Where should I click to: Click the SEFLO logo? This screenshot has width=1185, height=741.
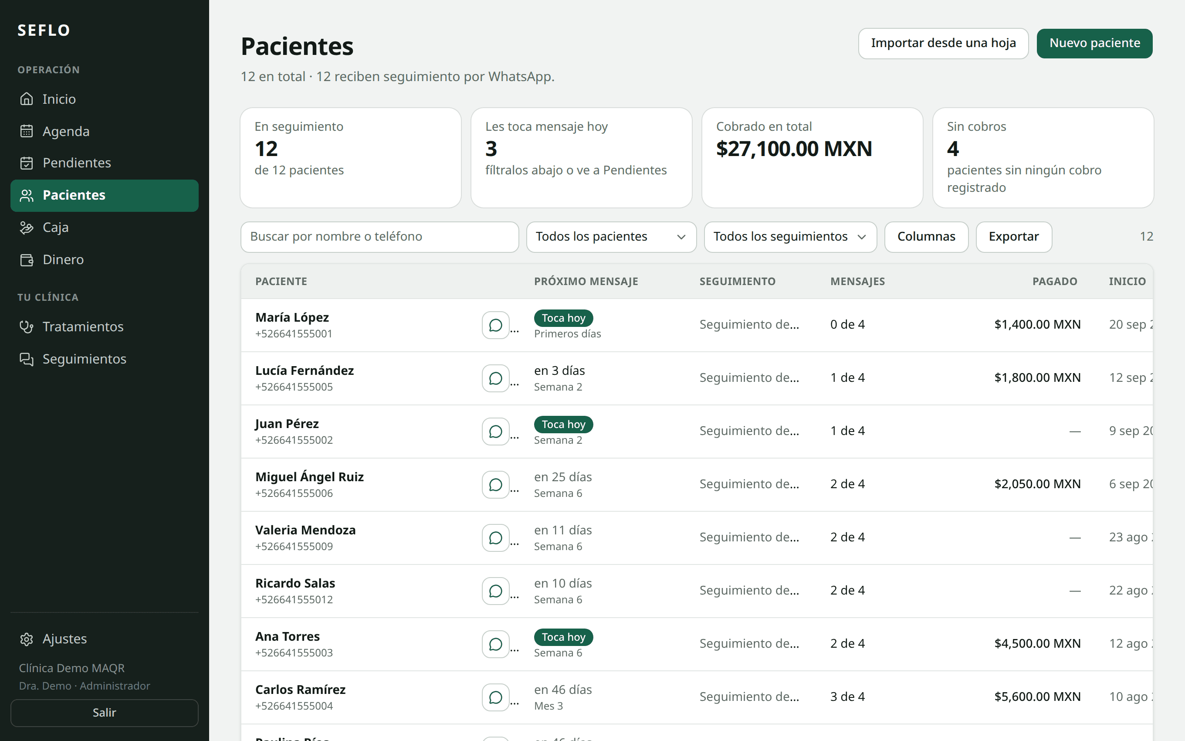44,31
